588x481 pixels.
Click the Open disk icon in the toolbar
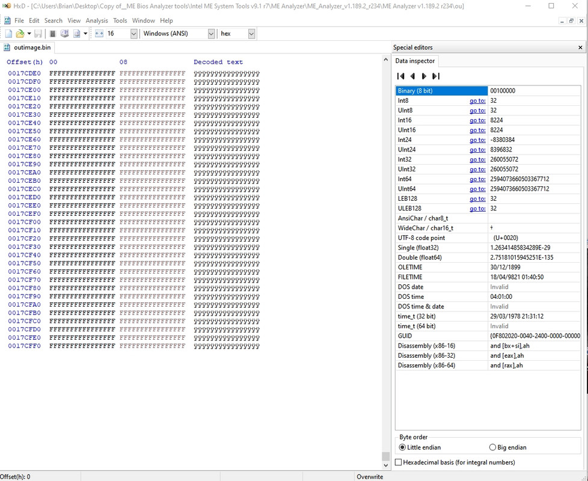64,34
